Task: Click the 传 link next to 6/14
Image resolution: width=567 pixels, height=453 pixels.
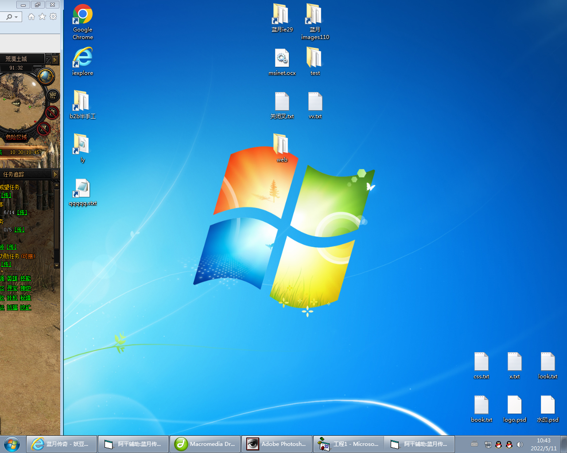Action: click(22, 212)
